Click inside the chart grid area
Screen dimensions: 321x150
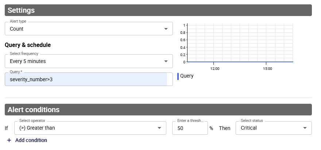point(240,44)
